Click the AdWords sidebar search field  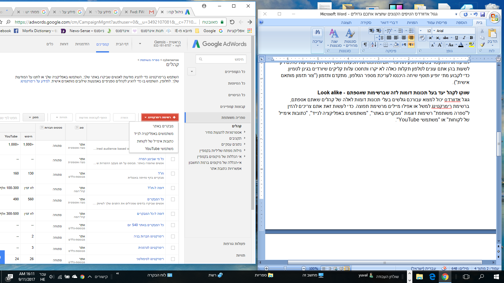[x=221, y=59]
